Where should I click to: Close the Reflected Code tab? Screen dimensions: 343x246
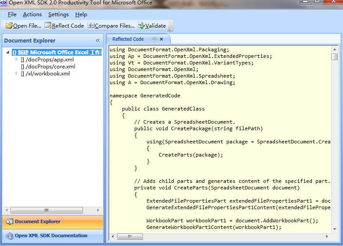pos(161,39)
